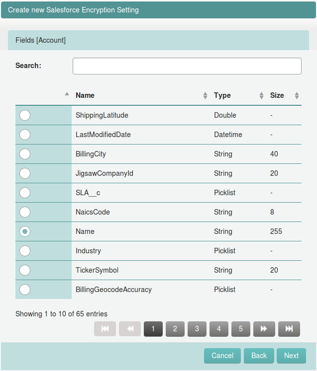This screenshot has height=371, width=317.
Task: Click the selected Name field radio button
Action: [x=25, y=231]
